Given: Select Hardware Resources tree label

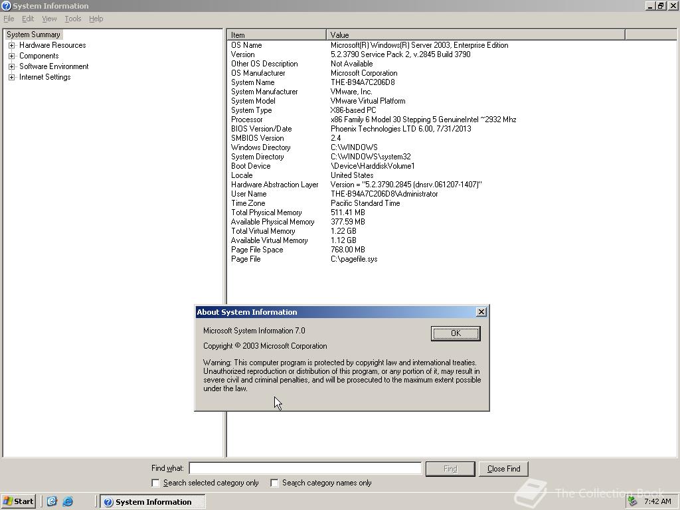Looking at the screenshot, I should [x=52, y=45].
